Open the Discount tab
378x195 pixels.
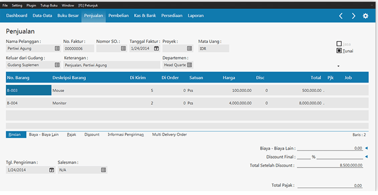(92, 134)
